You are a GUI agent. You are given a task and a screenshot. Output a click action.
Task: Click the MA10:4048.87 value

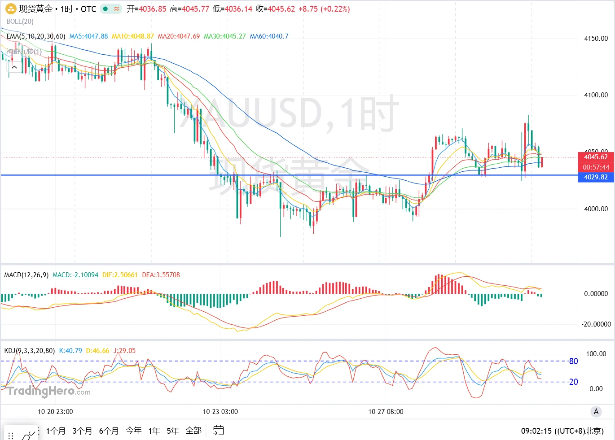pyautogui.click(x=132, y=36)
